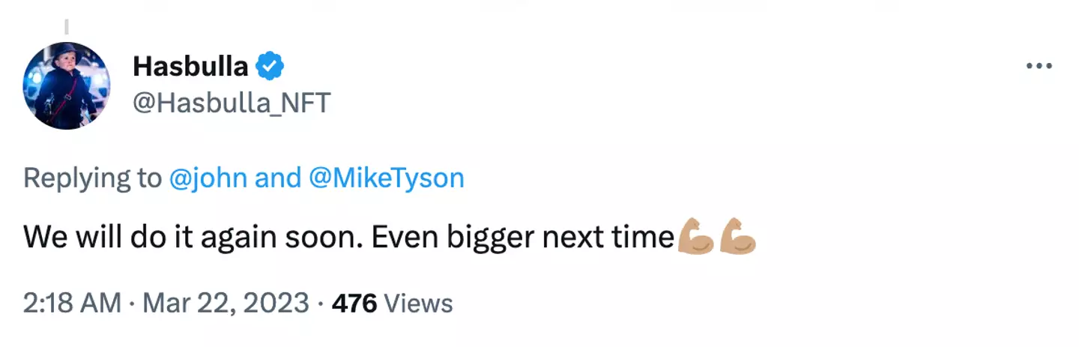Open Hasbulla's profile picture

[66, 85]
